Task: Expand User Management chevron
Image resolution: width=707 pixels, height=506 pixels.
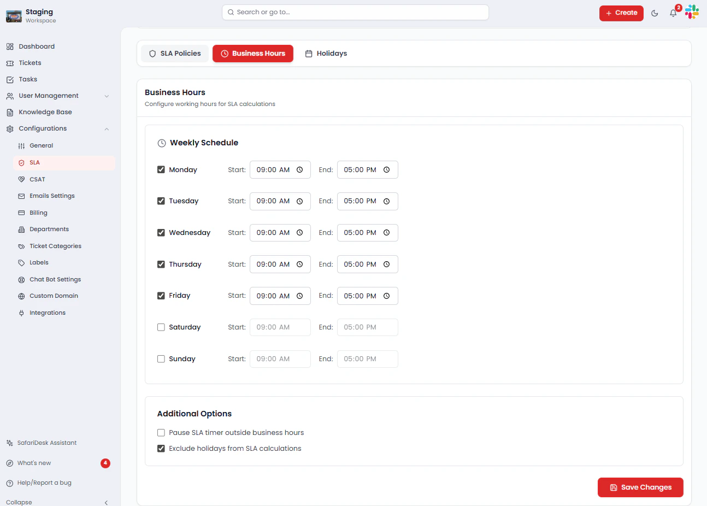Action: [107, 96]
